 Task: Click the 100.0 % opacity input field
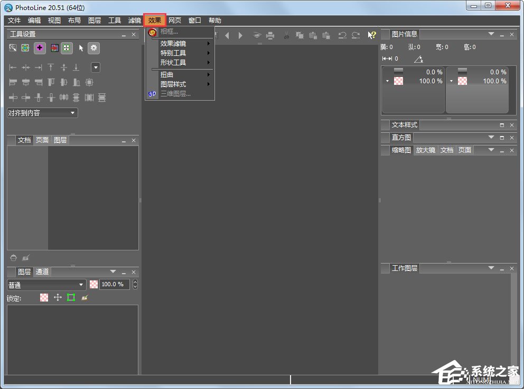tap(115, 284)
